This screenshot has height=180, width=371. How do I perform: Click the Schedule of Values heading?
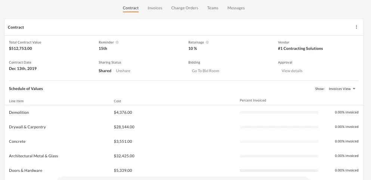(x=26, y=89)
